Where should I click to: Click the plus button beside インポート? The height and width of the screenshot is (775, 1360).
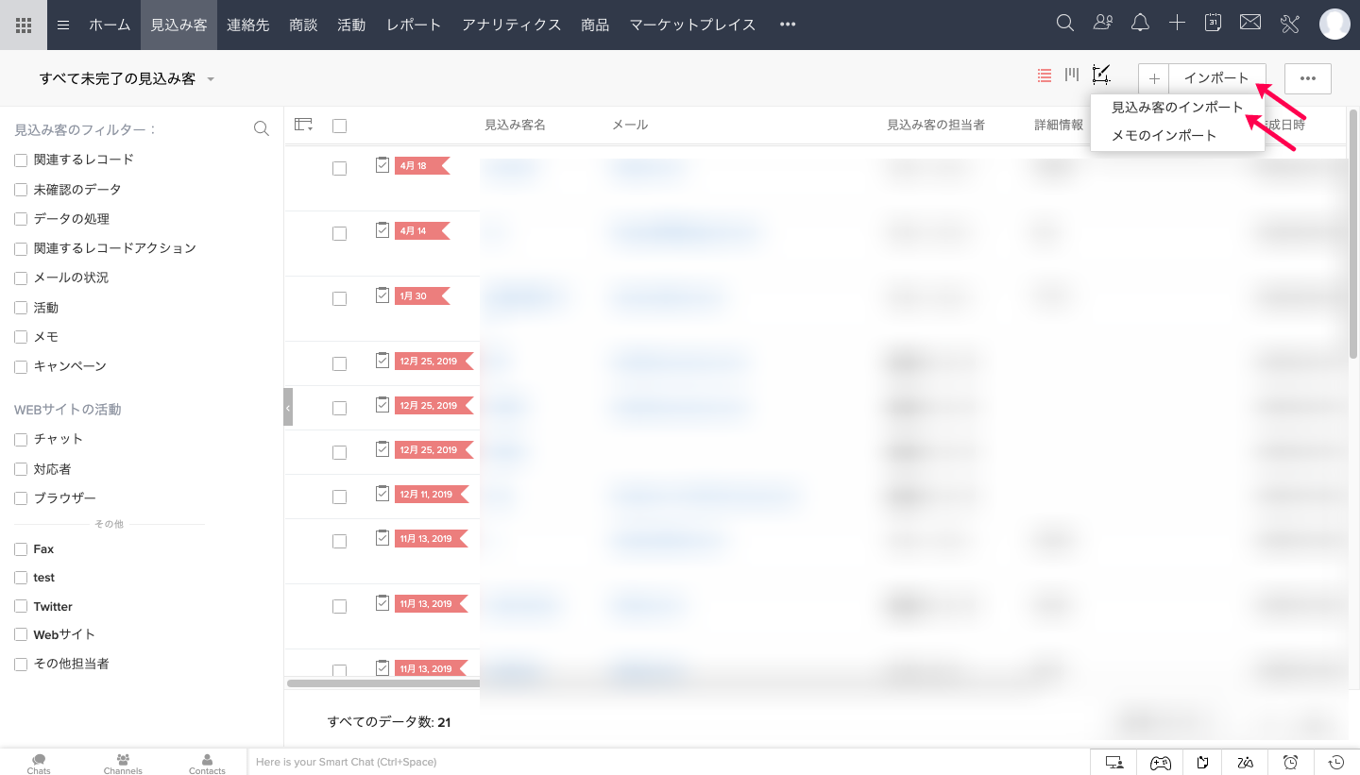pyautogui.click(x=1153, y=78)
